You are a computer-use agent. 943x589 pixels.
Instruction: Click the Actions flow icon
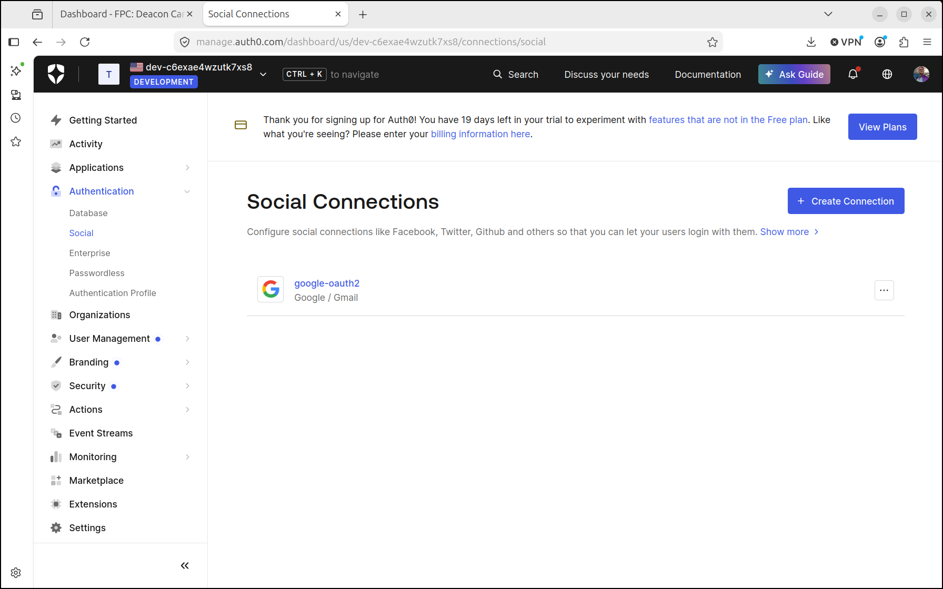pyautogui.click(x=56, y=410)
